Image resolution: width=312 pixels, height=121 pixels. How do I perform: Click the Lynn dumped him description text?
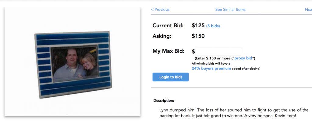click(234, 113)
